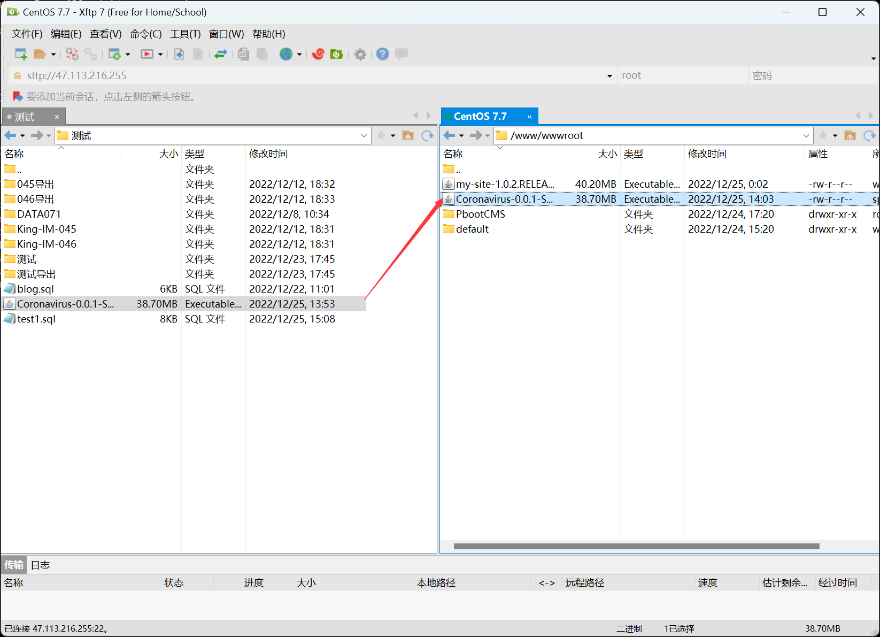The image size is (880, 637).
Task: Click the synchronize green-blue arrows icon
Action: point(221,54)
